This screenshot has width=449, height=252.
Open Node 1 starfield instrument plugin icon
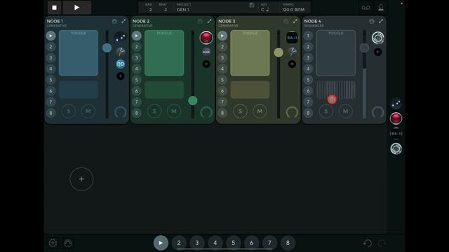click(x=120, y=37)
